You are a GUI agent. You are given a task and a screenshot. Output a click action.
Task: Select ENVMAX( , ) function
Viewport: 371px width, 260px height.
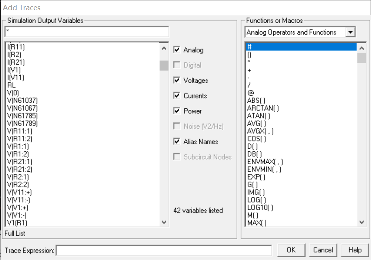(265, 162)
